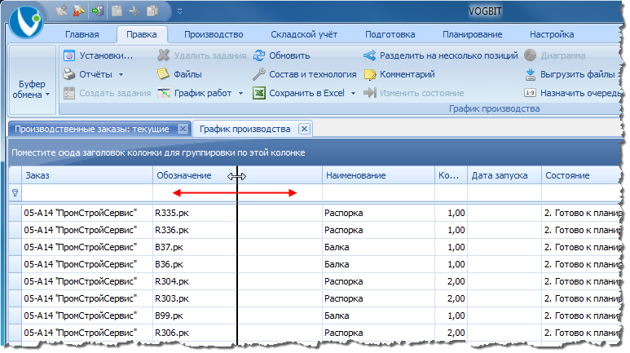Image resolution: width=630 pixels, height=353 pixels.
Task: Click the remove connection quick access icon
Action: [x=79, y=11]
